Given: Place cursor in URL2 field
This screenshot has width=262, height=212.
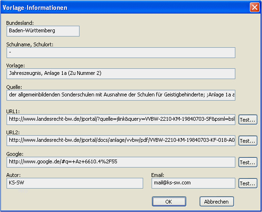Looking at the screenshot, I should 121,140.
